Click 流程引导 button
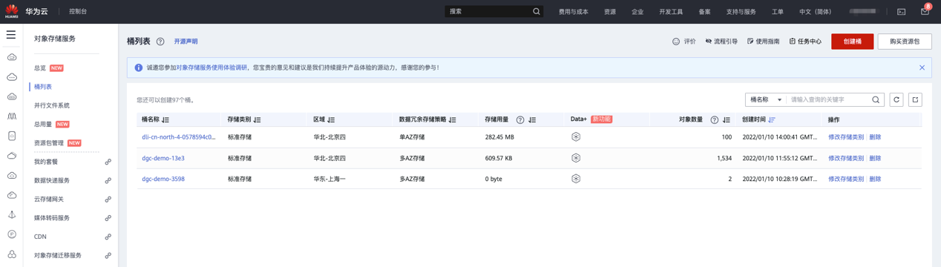Viewport: 941px width, 267px height. coord(721,42)
